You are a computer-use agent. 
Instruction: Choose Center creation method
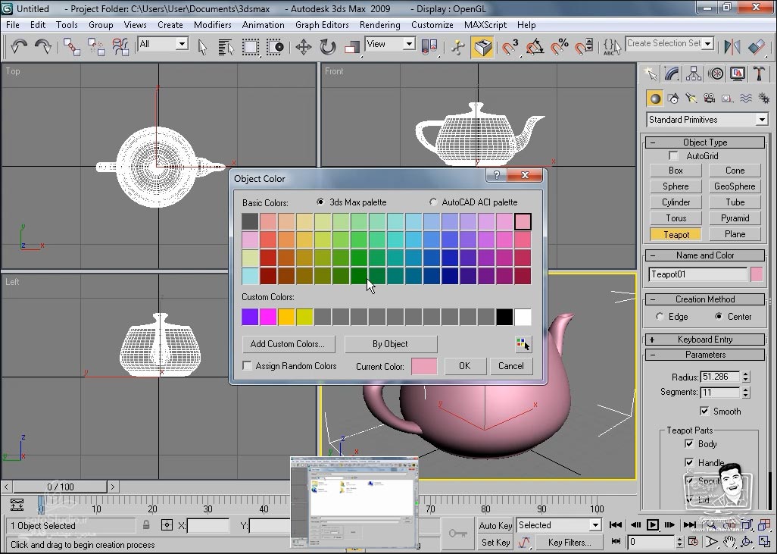pos(719,317)
